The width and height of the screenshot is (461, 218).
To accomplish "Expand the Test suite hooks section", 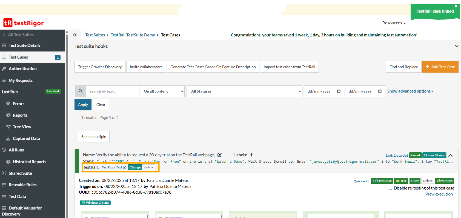I will [457, 46].
